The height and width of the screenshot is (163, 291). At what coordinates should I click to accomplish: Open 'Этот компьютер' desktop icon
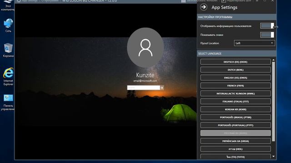click(x=8, y=5)
